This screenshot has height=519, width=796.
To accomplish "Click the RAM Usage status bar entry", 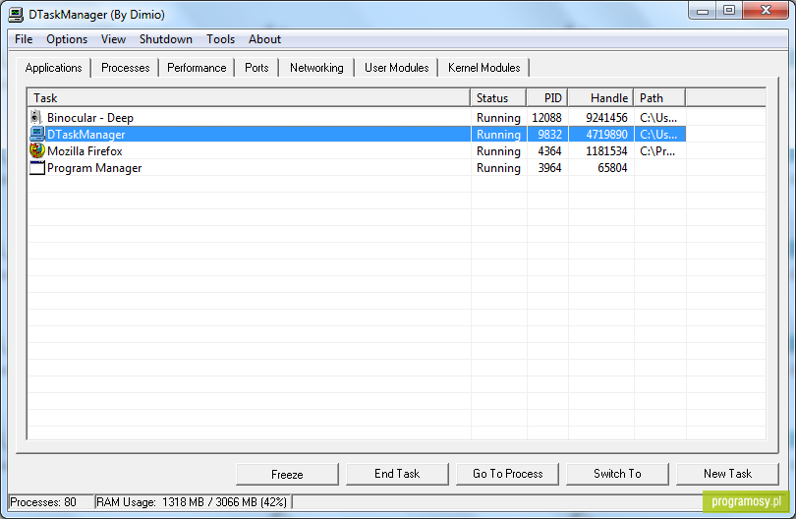I will [x=192, y=502].
